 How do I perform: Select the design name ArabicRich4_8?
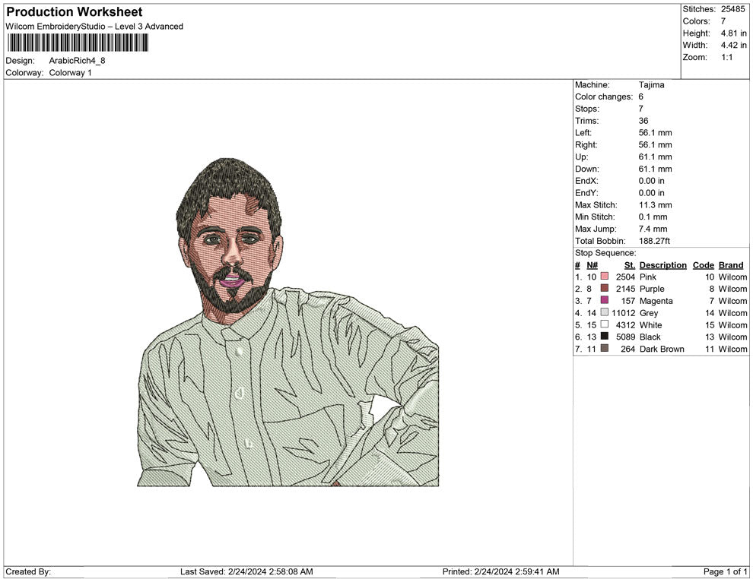(x=77, y=61)
